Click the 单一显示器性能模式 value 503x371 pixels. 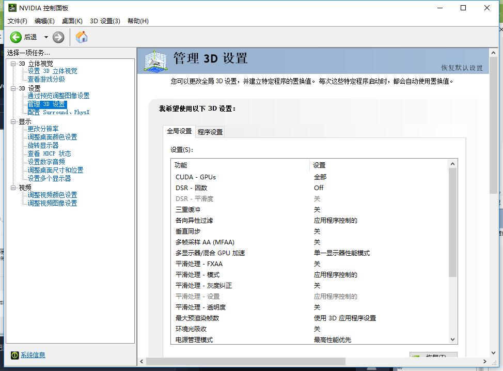[x=342, y=253]
